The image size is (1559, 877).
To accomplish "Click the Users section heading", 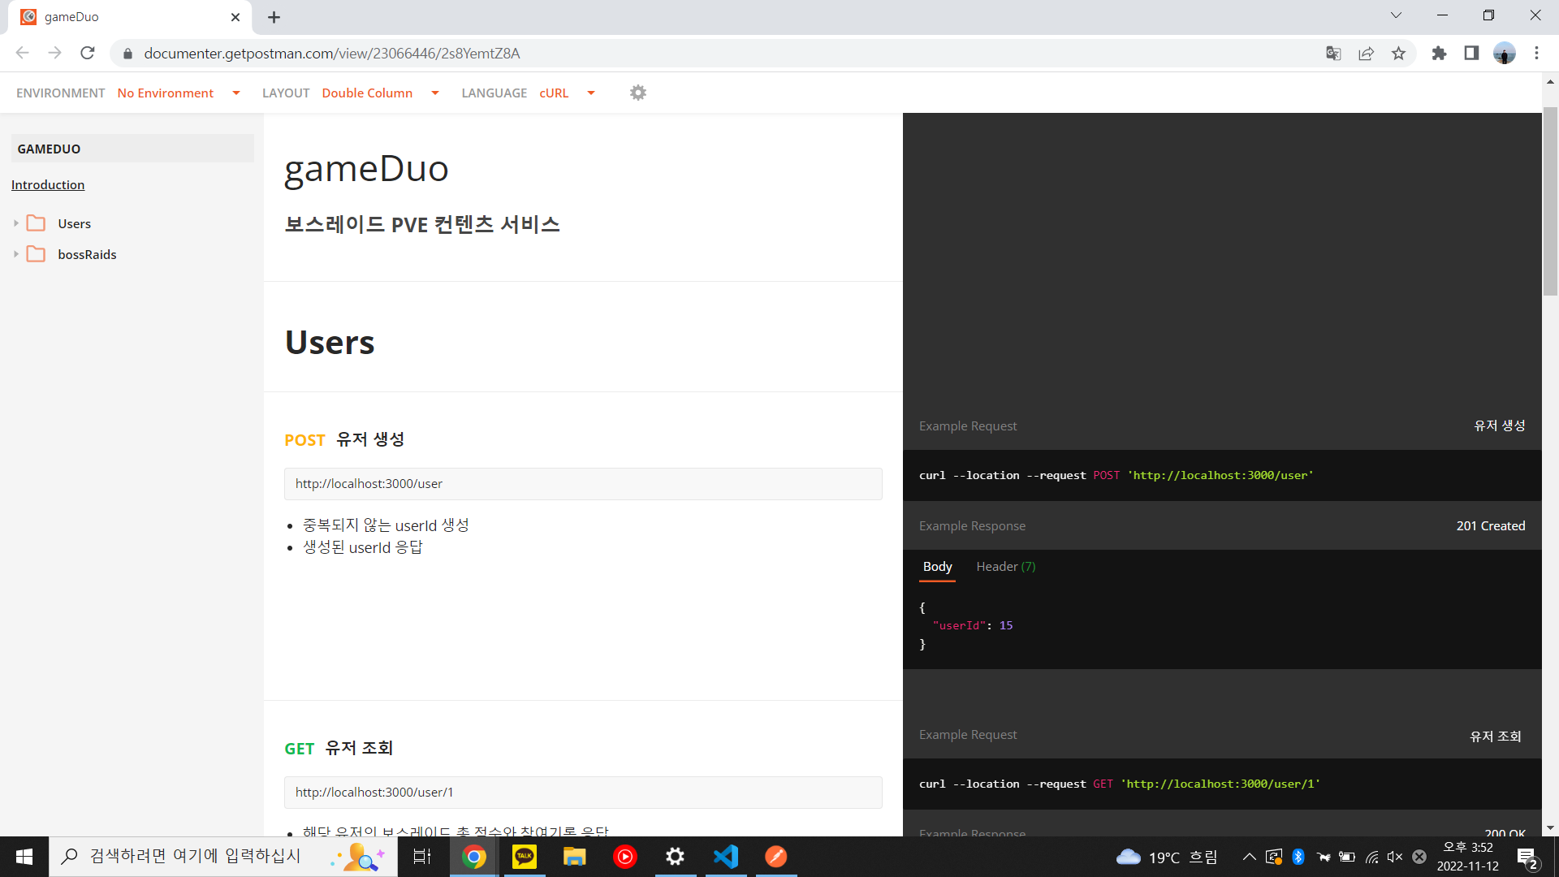I will (x=330, y=342).
